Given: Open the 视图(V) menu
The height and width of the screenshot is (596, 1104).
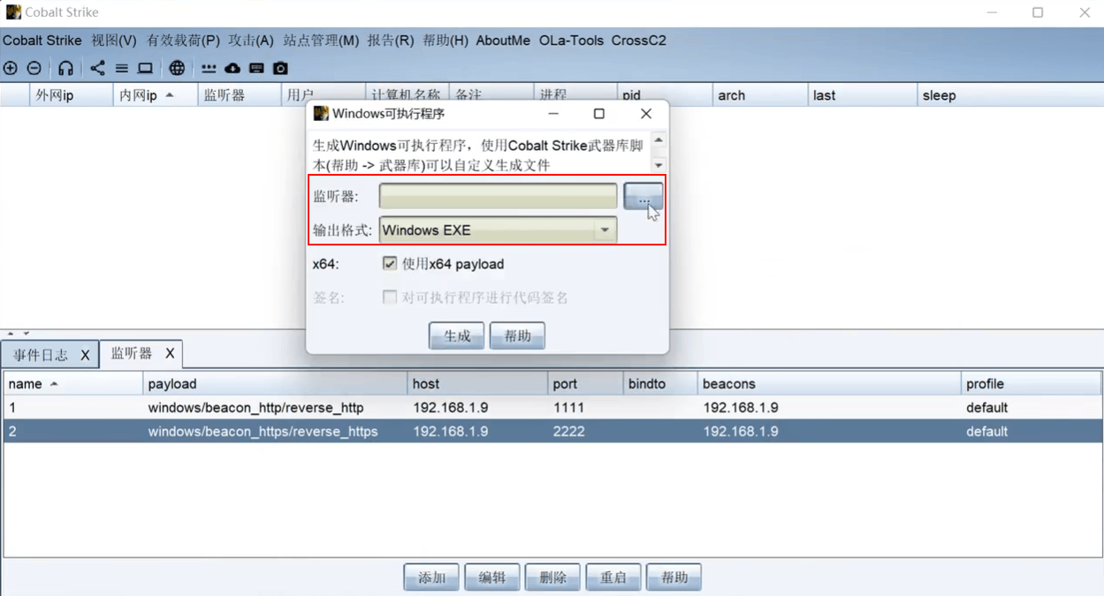Looking at the screenshot, I should [x=114, y=41].
